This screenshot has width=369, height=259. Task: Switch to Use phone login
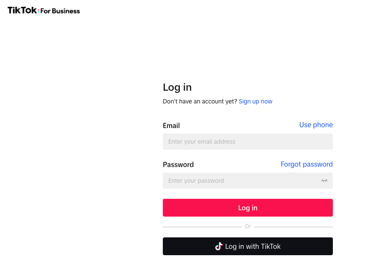click(x=316, y=125)
